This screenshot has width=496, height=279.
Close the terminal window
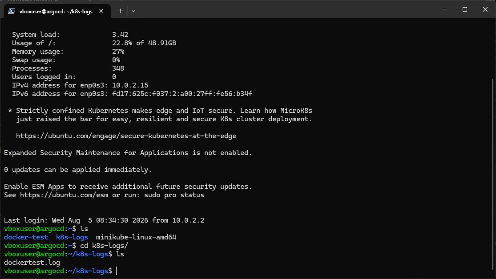(485, 9)
